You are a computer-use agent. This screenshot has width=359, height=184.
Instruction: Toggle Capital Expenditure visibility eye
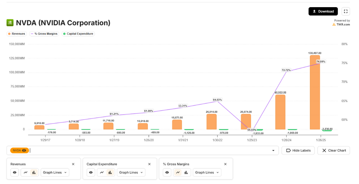pyautogui.click(x=91, y=172)
